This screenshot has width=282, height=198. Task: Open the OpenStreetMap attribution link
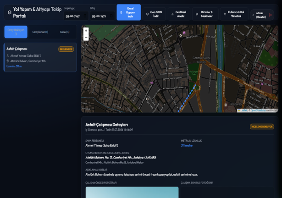point(258,110)
